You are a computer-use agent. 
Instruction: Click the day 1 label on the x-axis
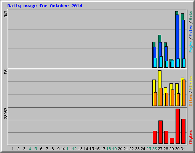[x=13, y=149]
